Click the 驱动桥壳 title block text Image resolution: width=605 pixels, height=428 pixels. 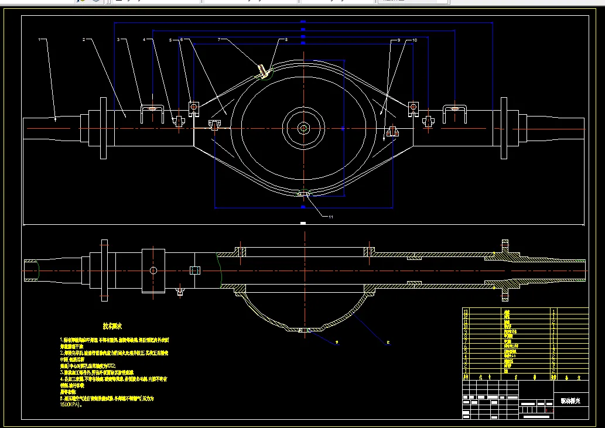coord(570,401)
